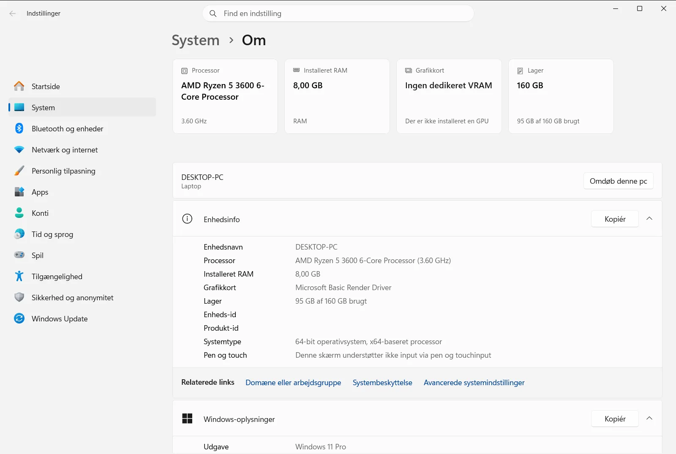This screenshot has height=454, width=676.
Task: Go back using the arrow icon
Action: (x=13, y=14)
